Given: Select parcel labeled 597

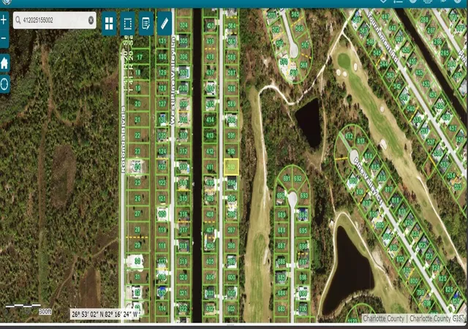Looking at the screenshot, I should [x=232, y=230].
